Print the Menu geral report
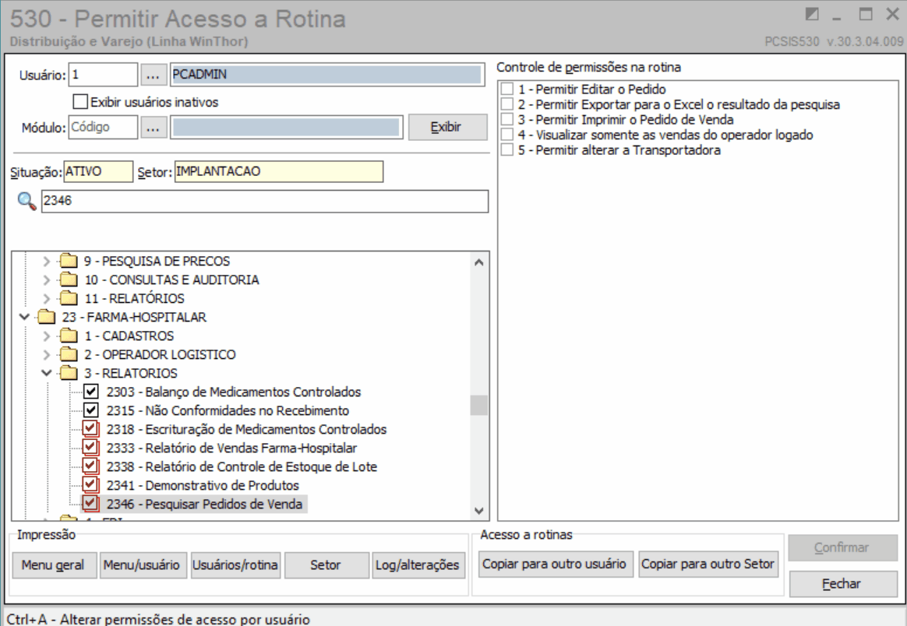Viewport: 907px width, 626px height. click(55, 564)
